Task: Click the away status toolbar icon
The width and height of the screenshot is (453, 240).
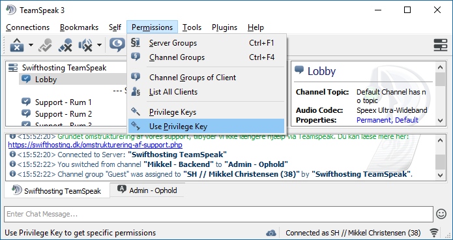Action: tap(117, 45)
